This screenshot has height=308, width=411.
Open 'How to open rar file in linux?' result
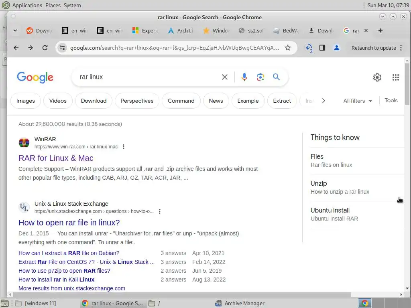click(69, 223)
